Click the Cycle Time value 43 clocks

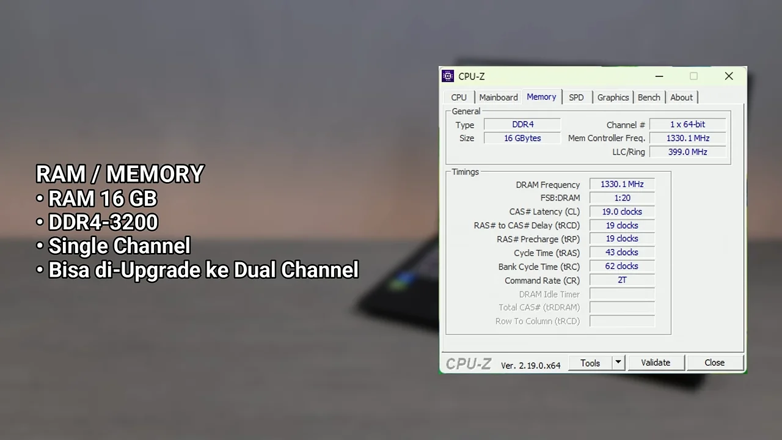[622, 252]
